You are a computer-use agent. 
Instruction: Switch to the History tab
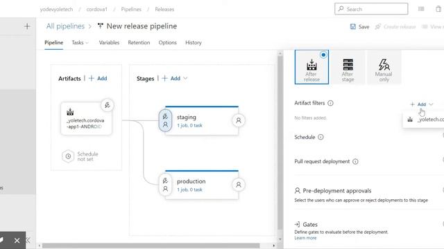pos(194,43)
